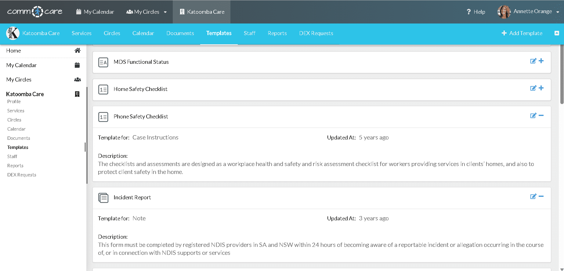Click the calendar icon beside My Calendar in sidebar
Viewport: 564px width, 271px height.
(77, 65)
